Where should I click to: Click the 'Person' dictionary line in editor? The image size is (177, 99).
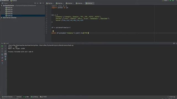point(82,18)
